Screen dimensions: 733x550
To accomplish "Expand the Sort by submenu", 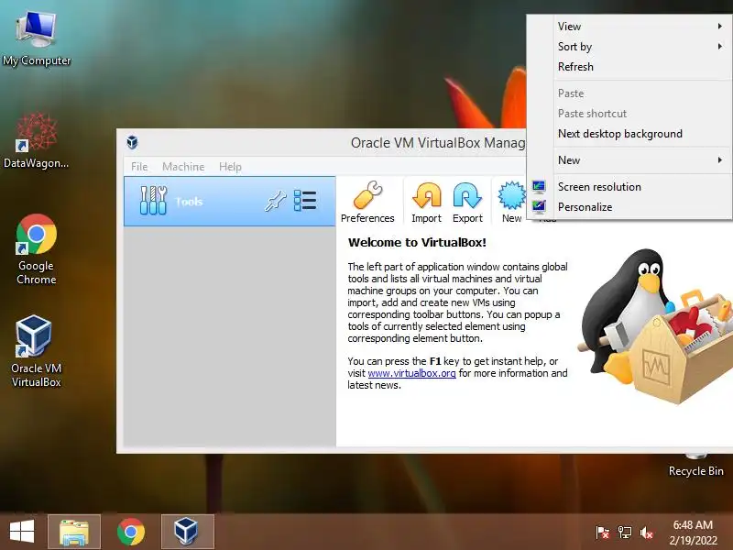I will point(630,47).
